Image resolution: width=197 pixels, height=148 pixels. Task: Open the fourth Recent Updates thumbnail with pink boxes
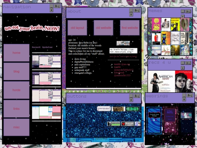tap(46, 113)
